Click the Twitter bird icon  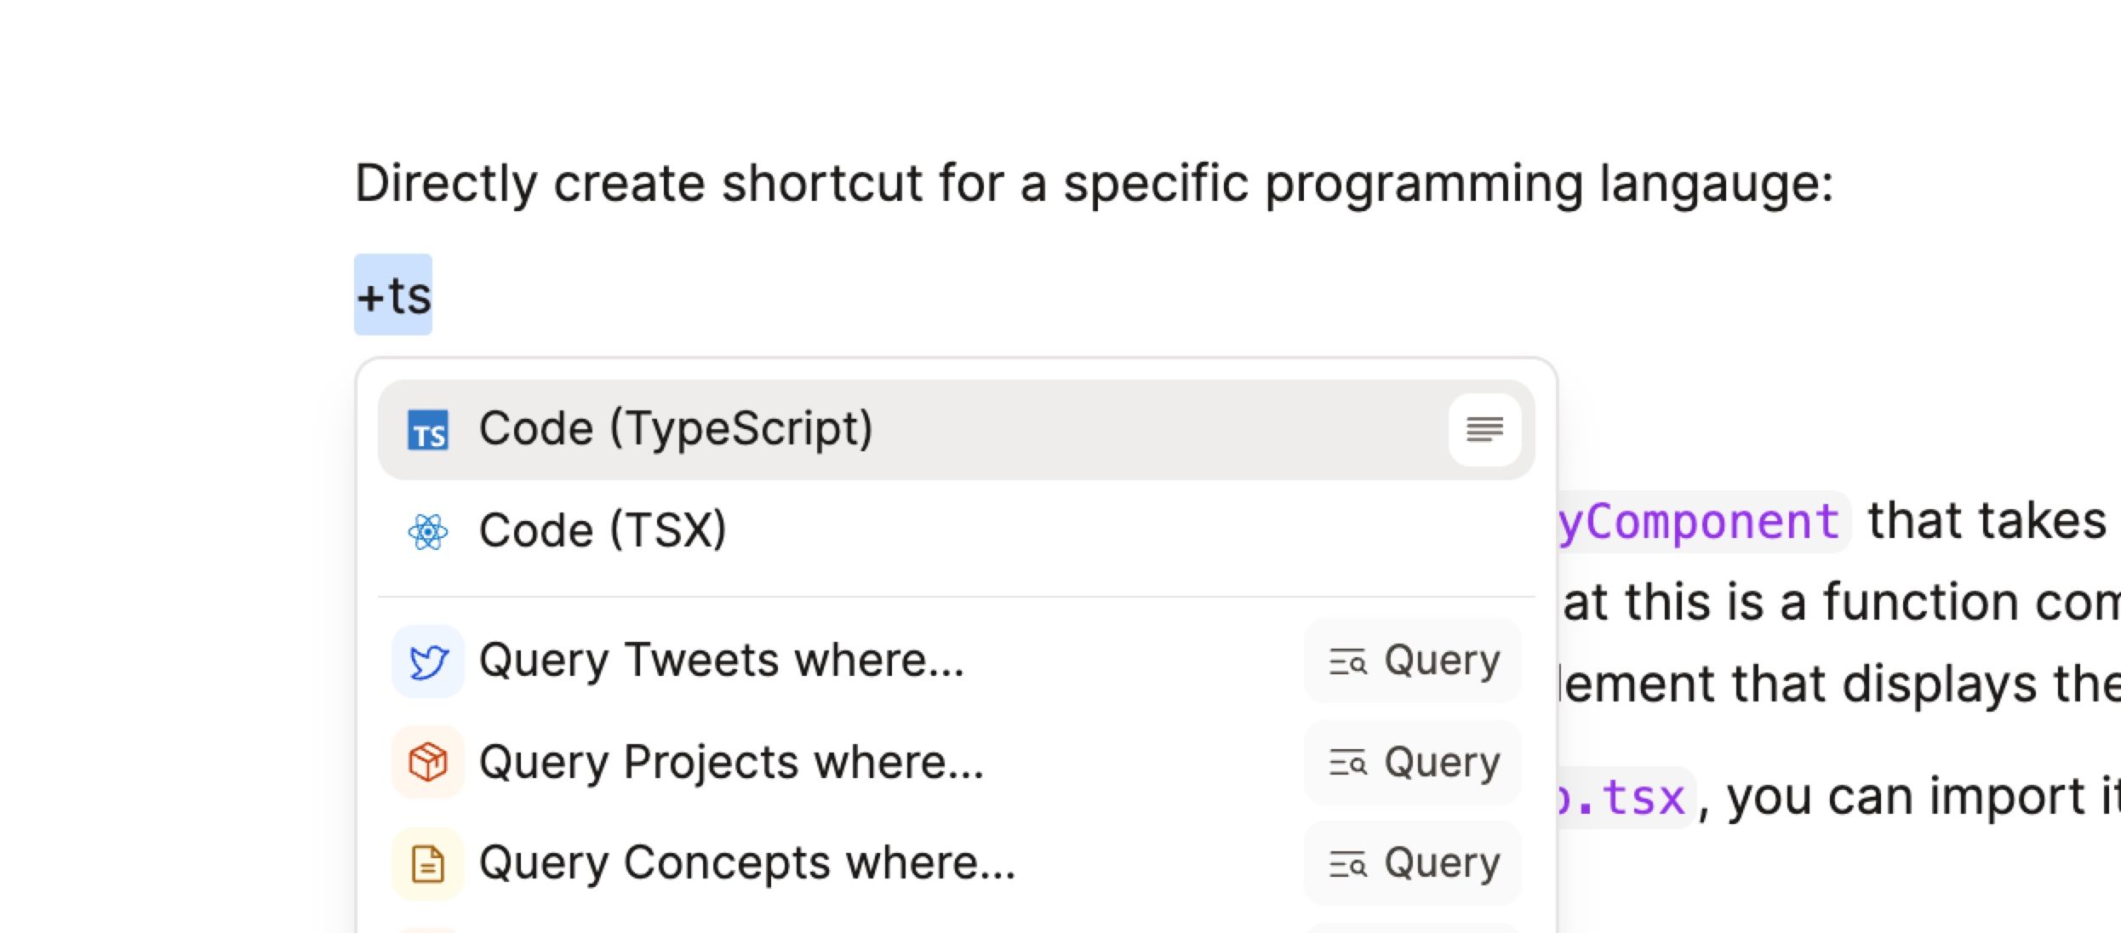click(x=428, y=661)
